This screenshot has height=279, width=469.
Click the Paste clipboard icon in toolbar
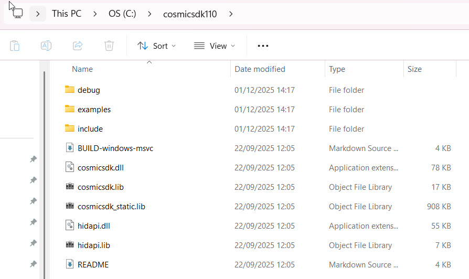(x=15, y=46)
